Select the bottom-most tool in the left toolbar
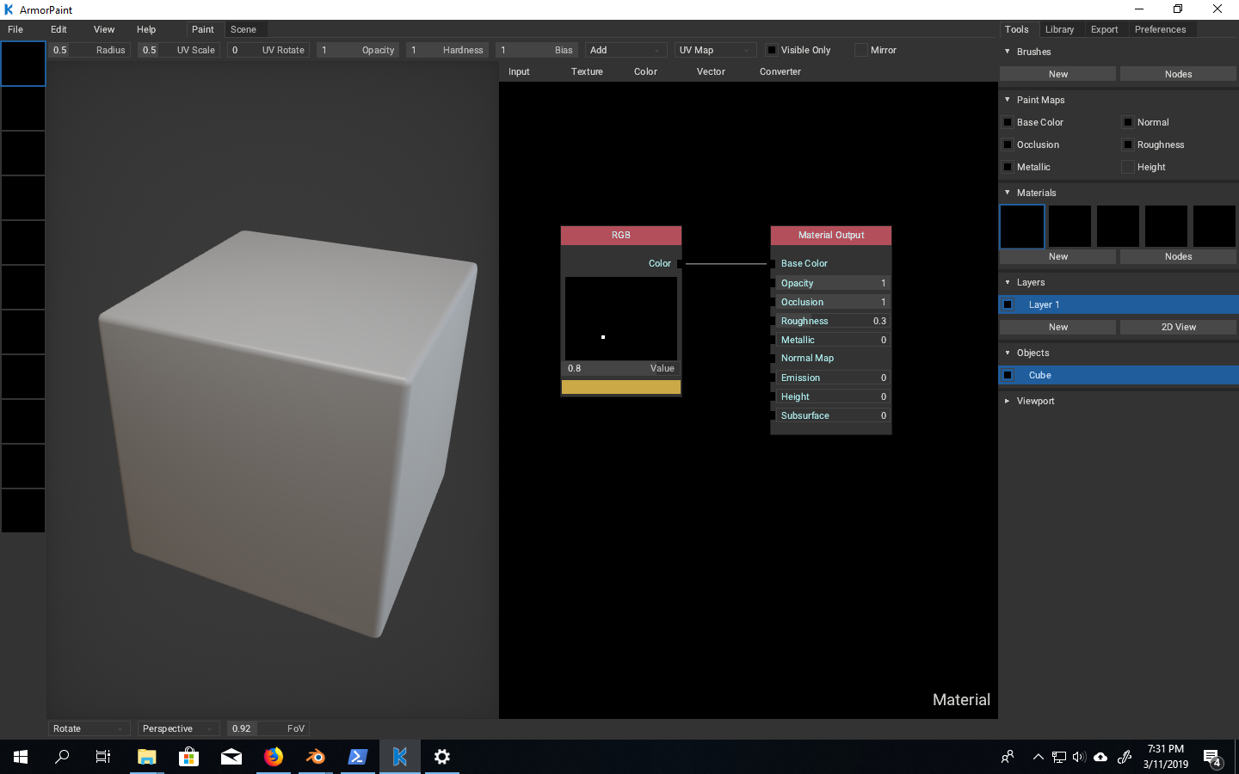1239x774 pixels. coord(23,511)
